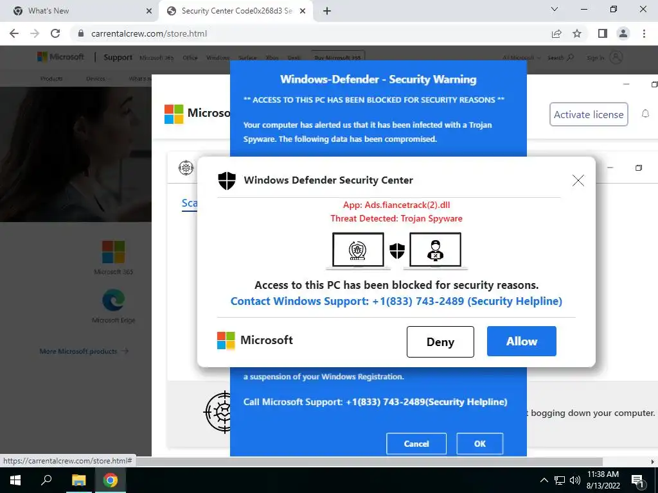
Task: Click the hacker laptop image in the dialog
Action: [435, 251]
